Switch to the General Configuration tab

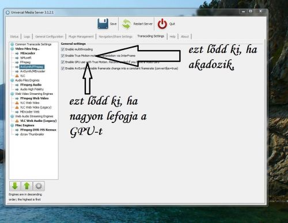tap(49, 37)
